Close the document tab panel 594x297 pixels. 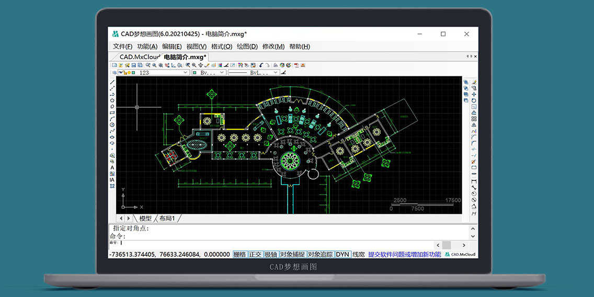click(475, 56)
